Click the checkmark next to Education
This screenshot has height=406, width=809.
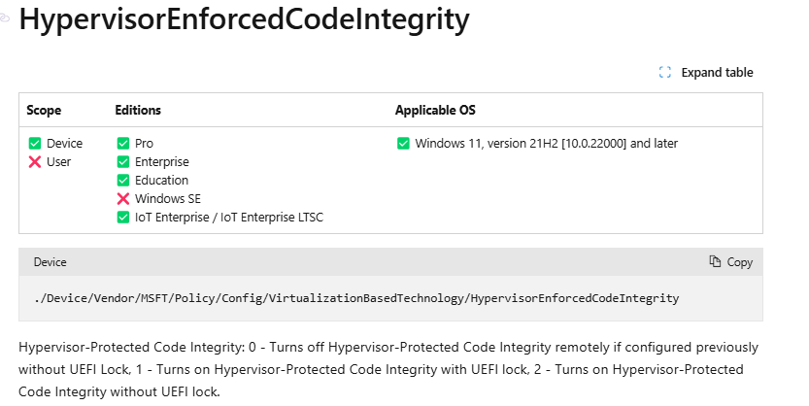[122, 180]
